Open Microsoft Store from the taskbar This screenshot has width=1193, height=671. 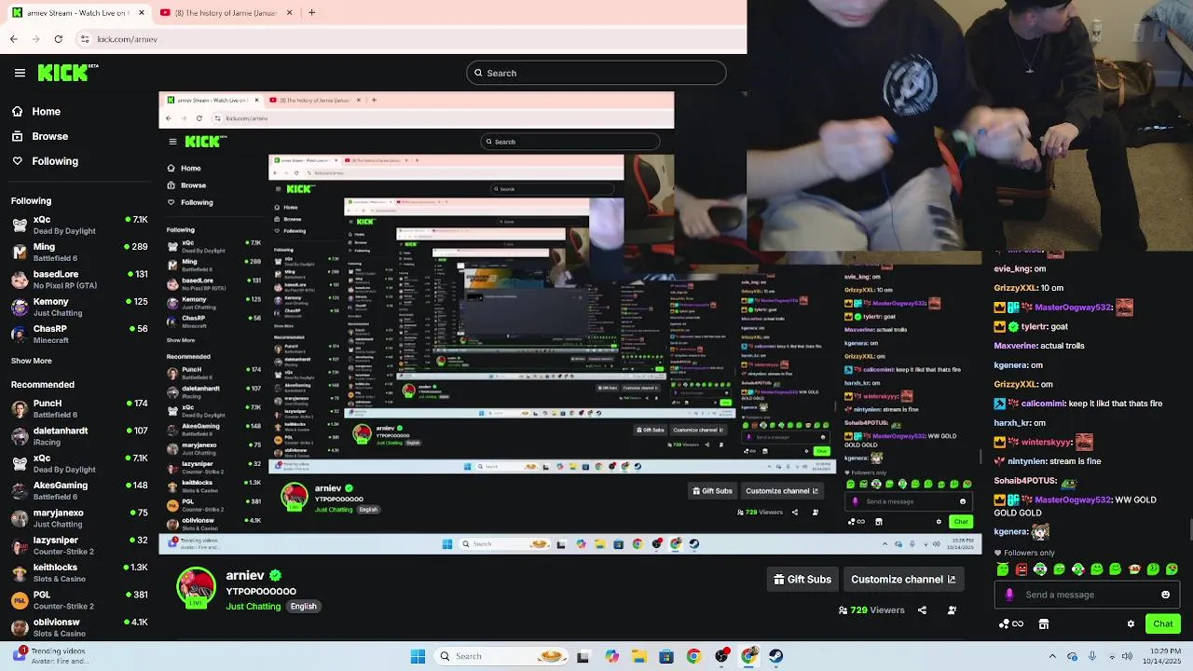tap(666, 656)
